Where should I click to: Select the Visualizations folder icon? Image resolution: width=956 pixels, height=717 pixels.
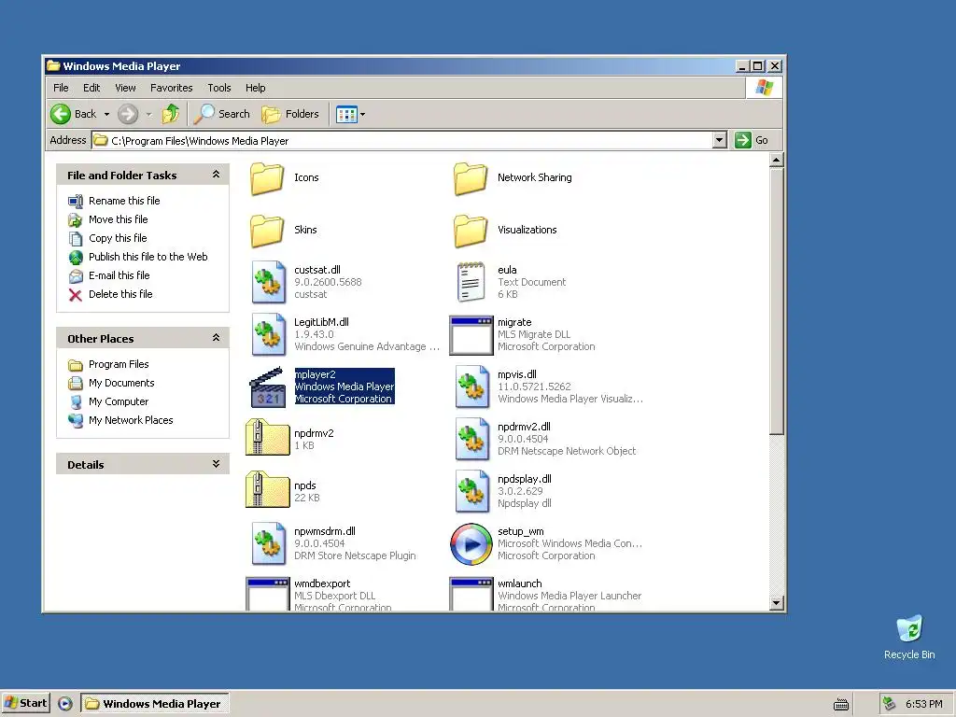click(x=471, y=231)
